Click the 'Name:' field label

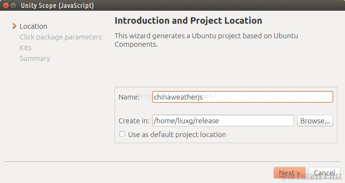tap(129, 97)
